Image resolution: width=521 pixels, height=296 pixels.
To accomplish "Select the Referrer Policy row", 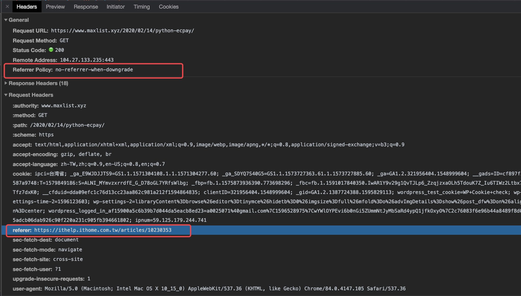I will pos(73,70).
